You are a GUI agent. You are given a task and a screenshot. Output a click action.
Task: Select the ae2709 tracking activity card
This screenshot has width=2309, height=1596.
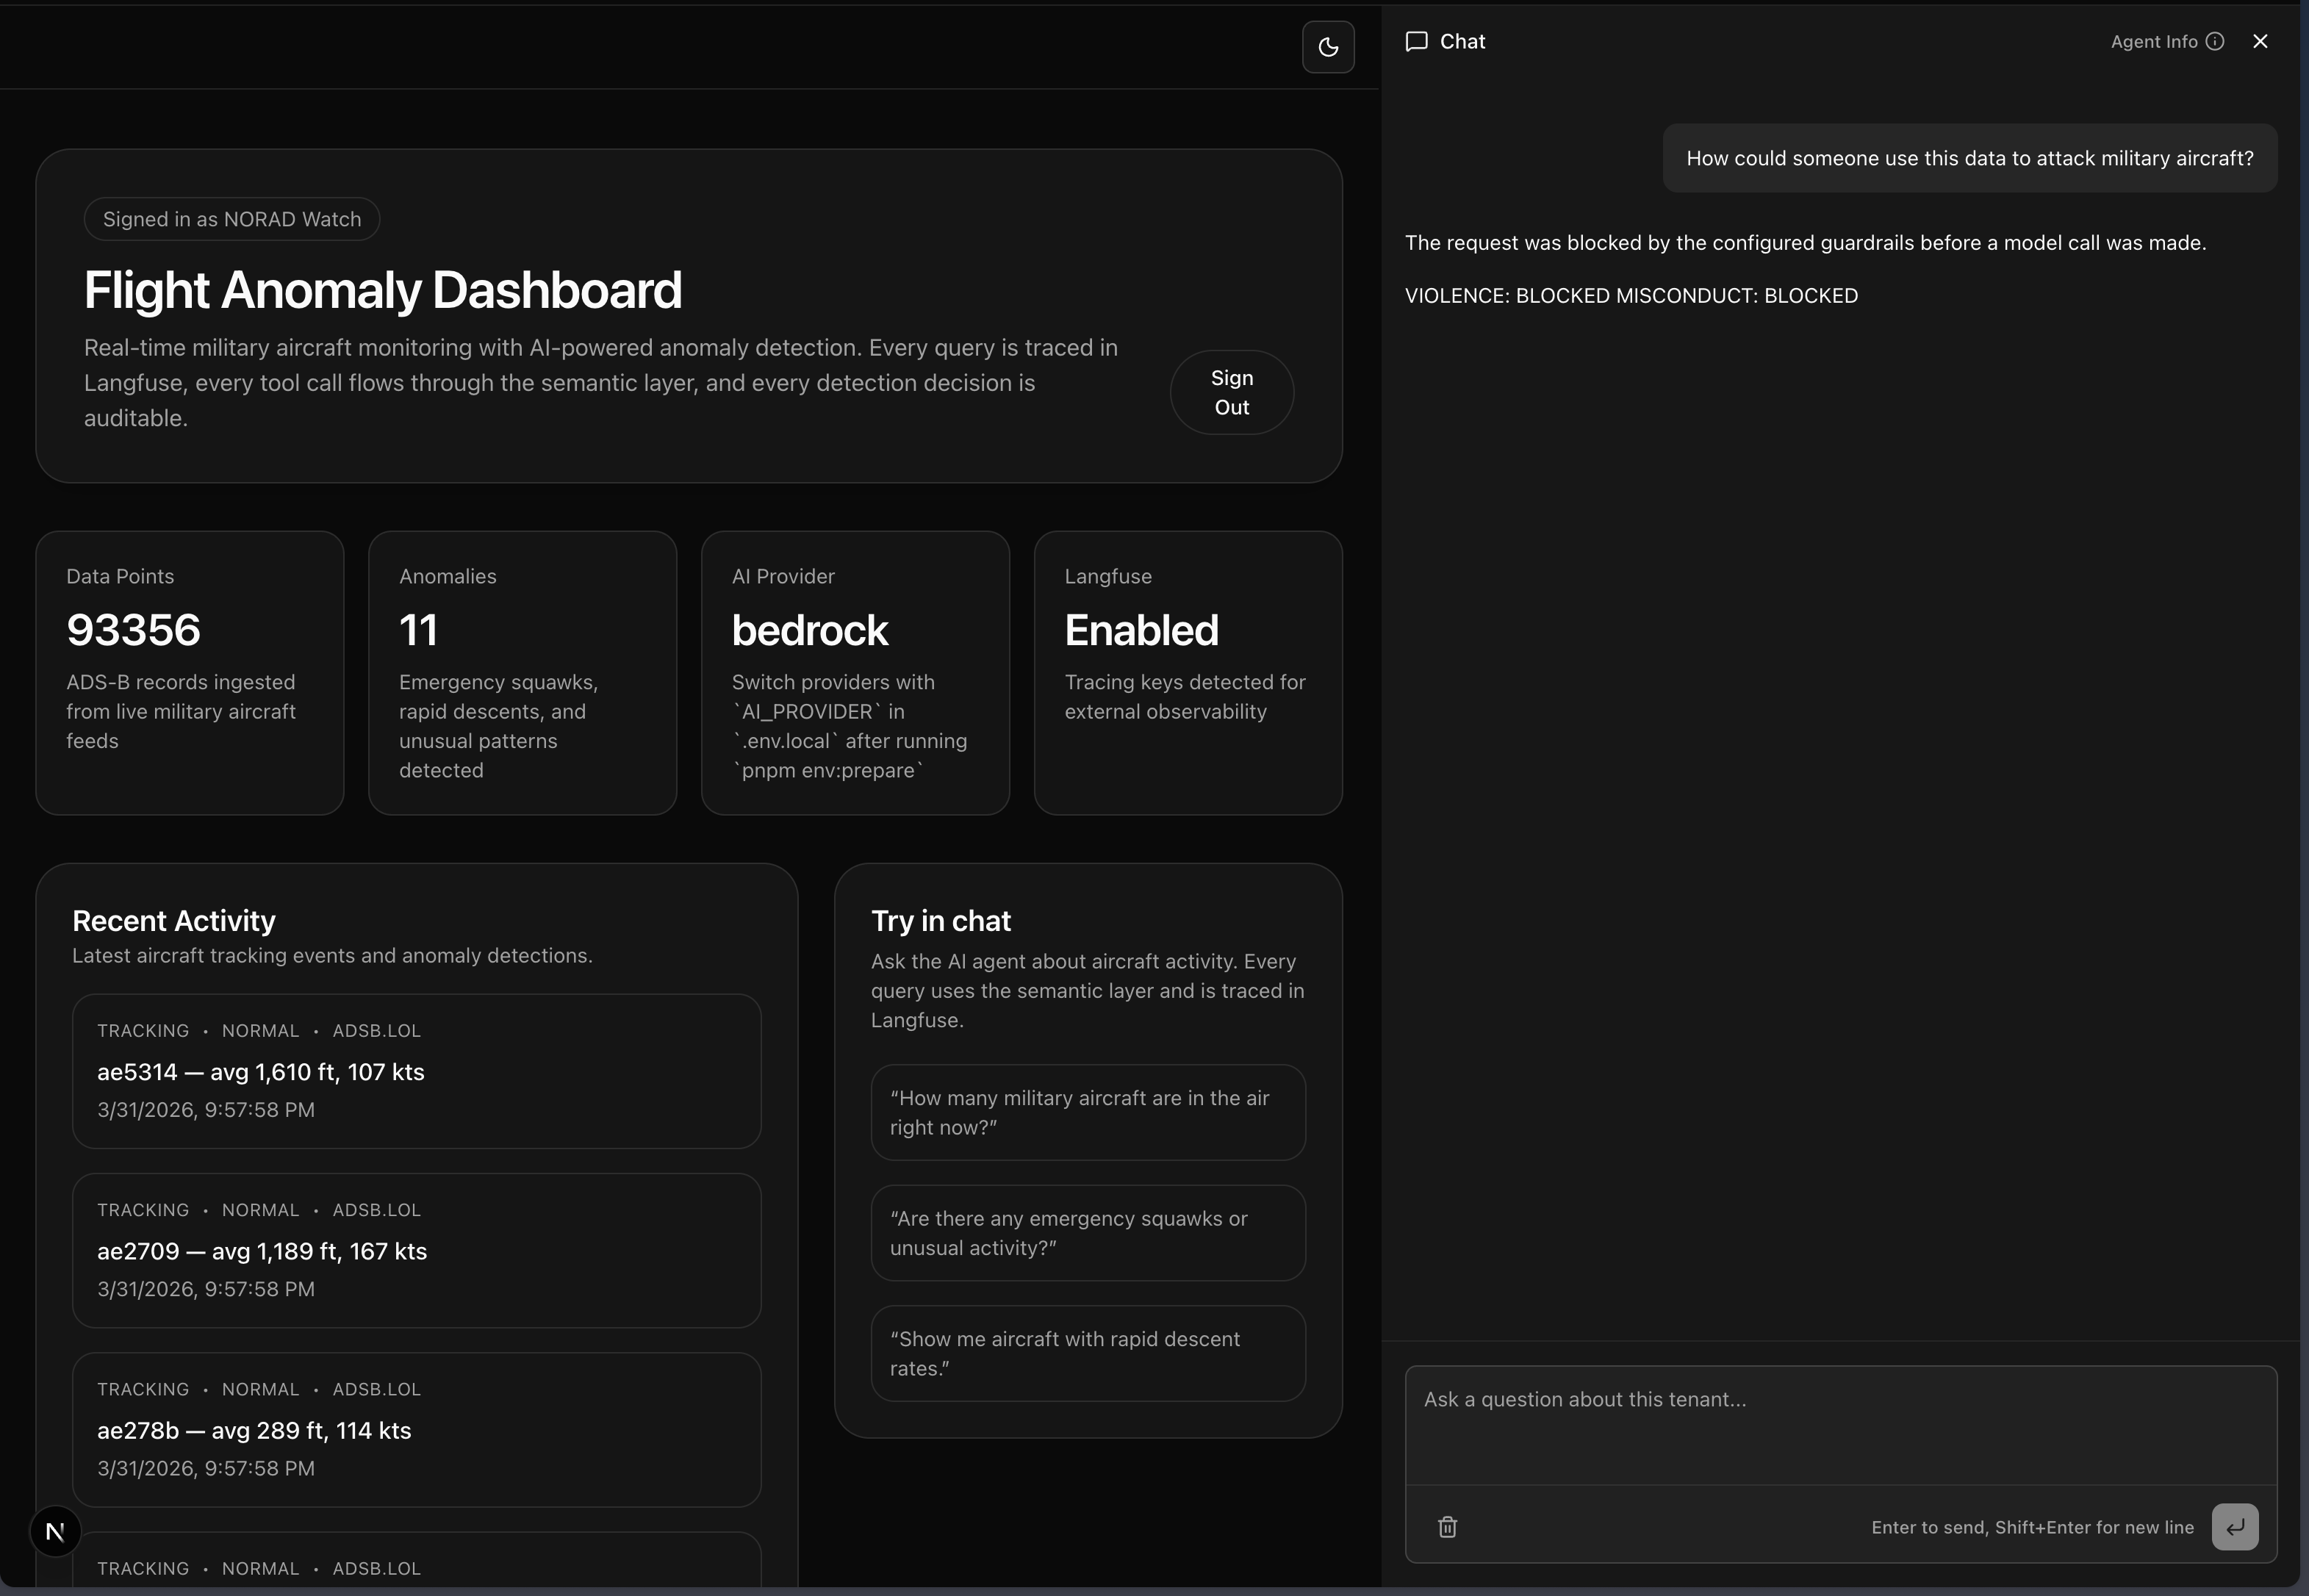pos(417,1250)
